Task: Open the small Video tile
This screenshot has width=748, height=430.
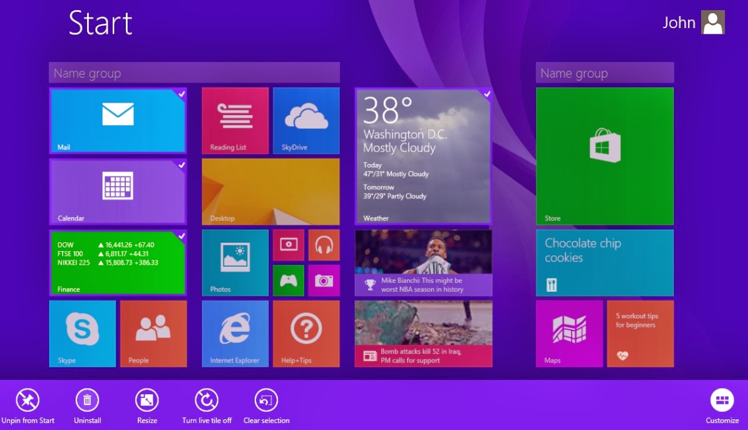Action: click(289, 245)
